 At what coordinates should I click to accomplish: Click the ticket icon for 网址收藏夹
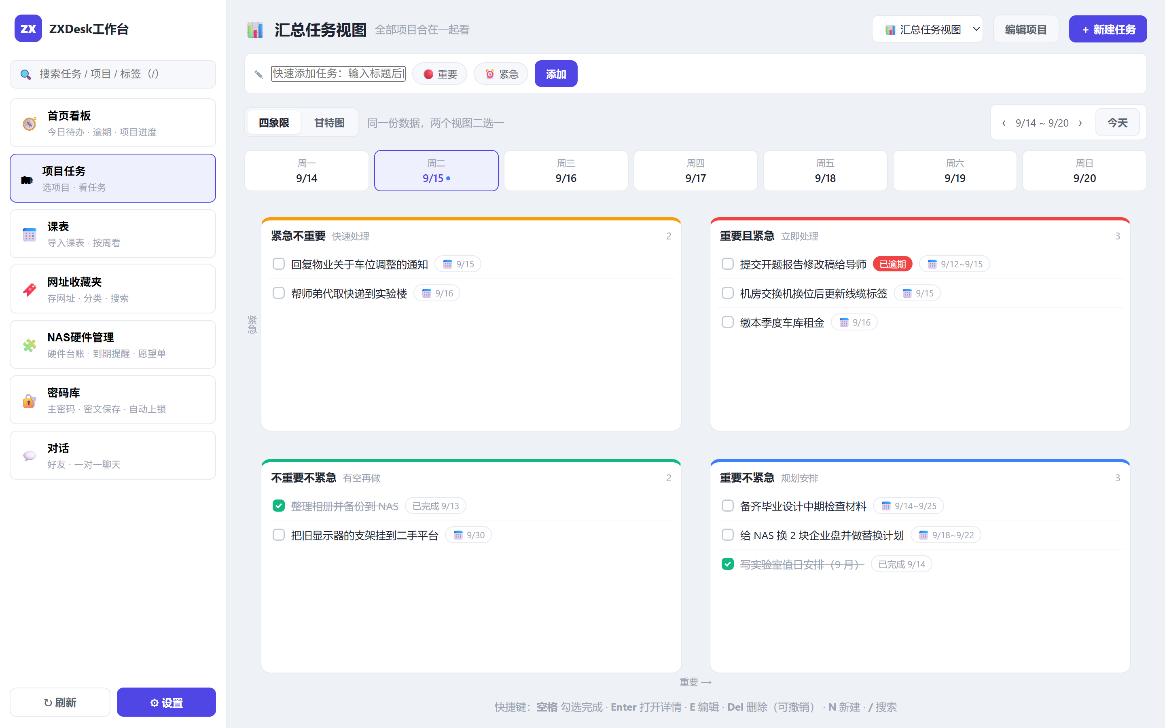tap(30, 290)
